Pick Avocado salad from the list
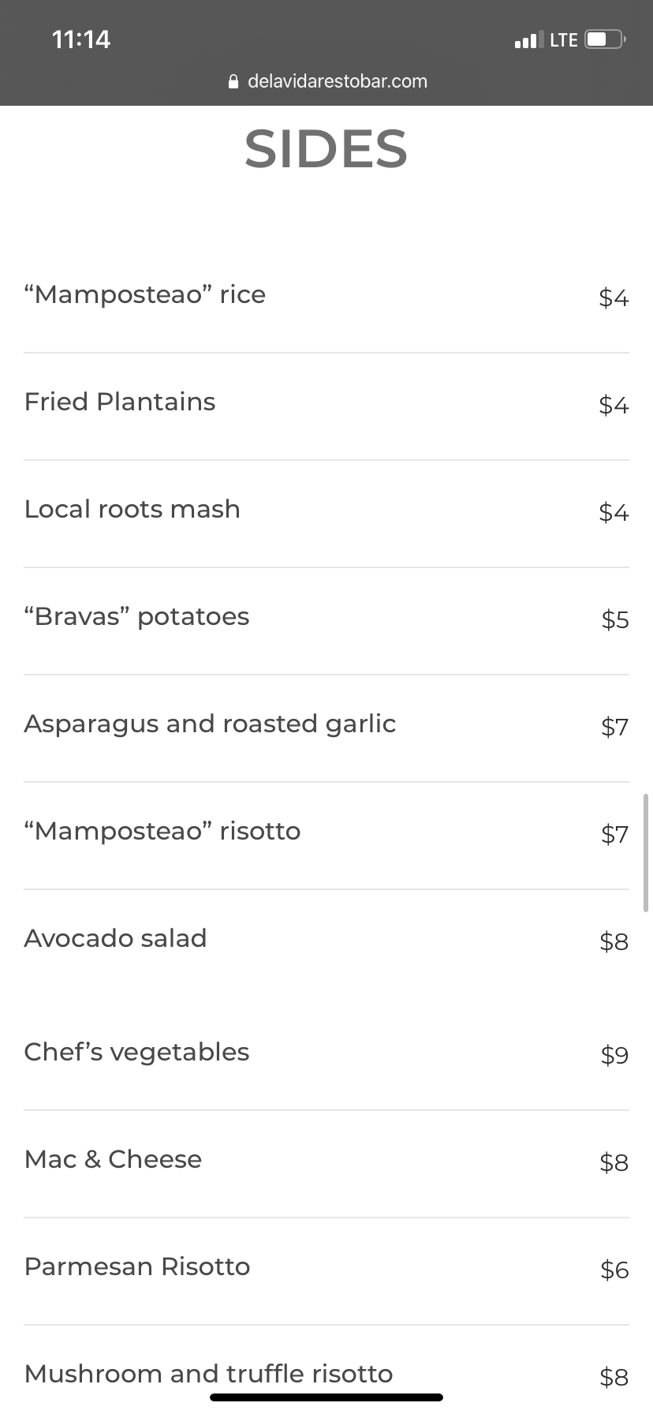The image size is (653, 1414). pyautogui.click(x=115, y=939)
